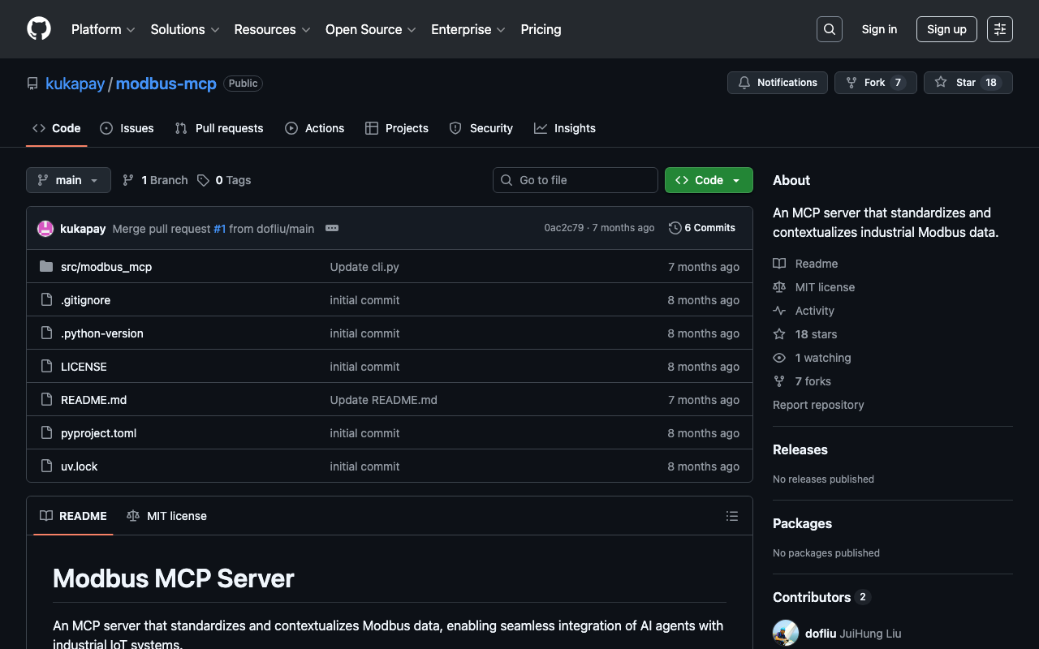
Task: Open the main branch dropdown
Action: (x=68, y=180)
